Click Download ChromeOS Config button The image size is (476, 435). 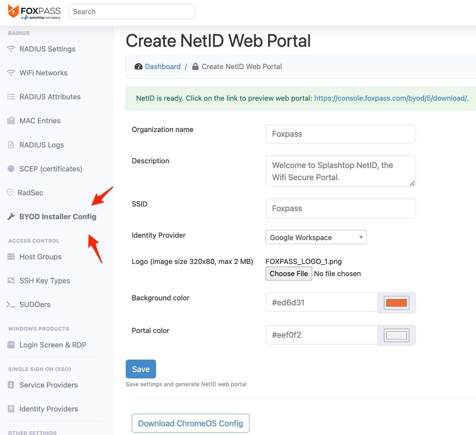pos(190,423)
